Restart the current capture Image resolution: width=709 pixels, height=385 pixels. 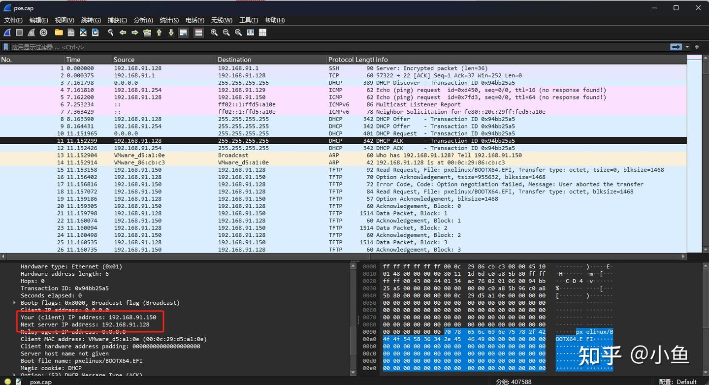(x=32, y=32)
